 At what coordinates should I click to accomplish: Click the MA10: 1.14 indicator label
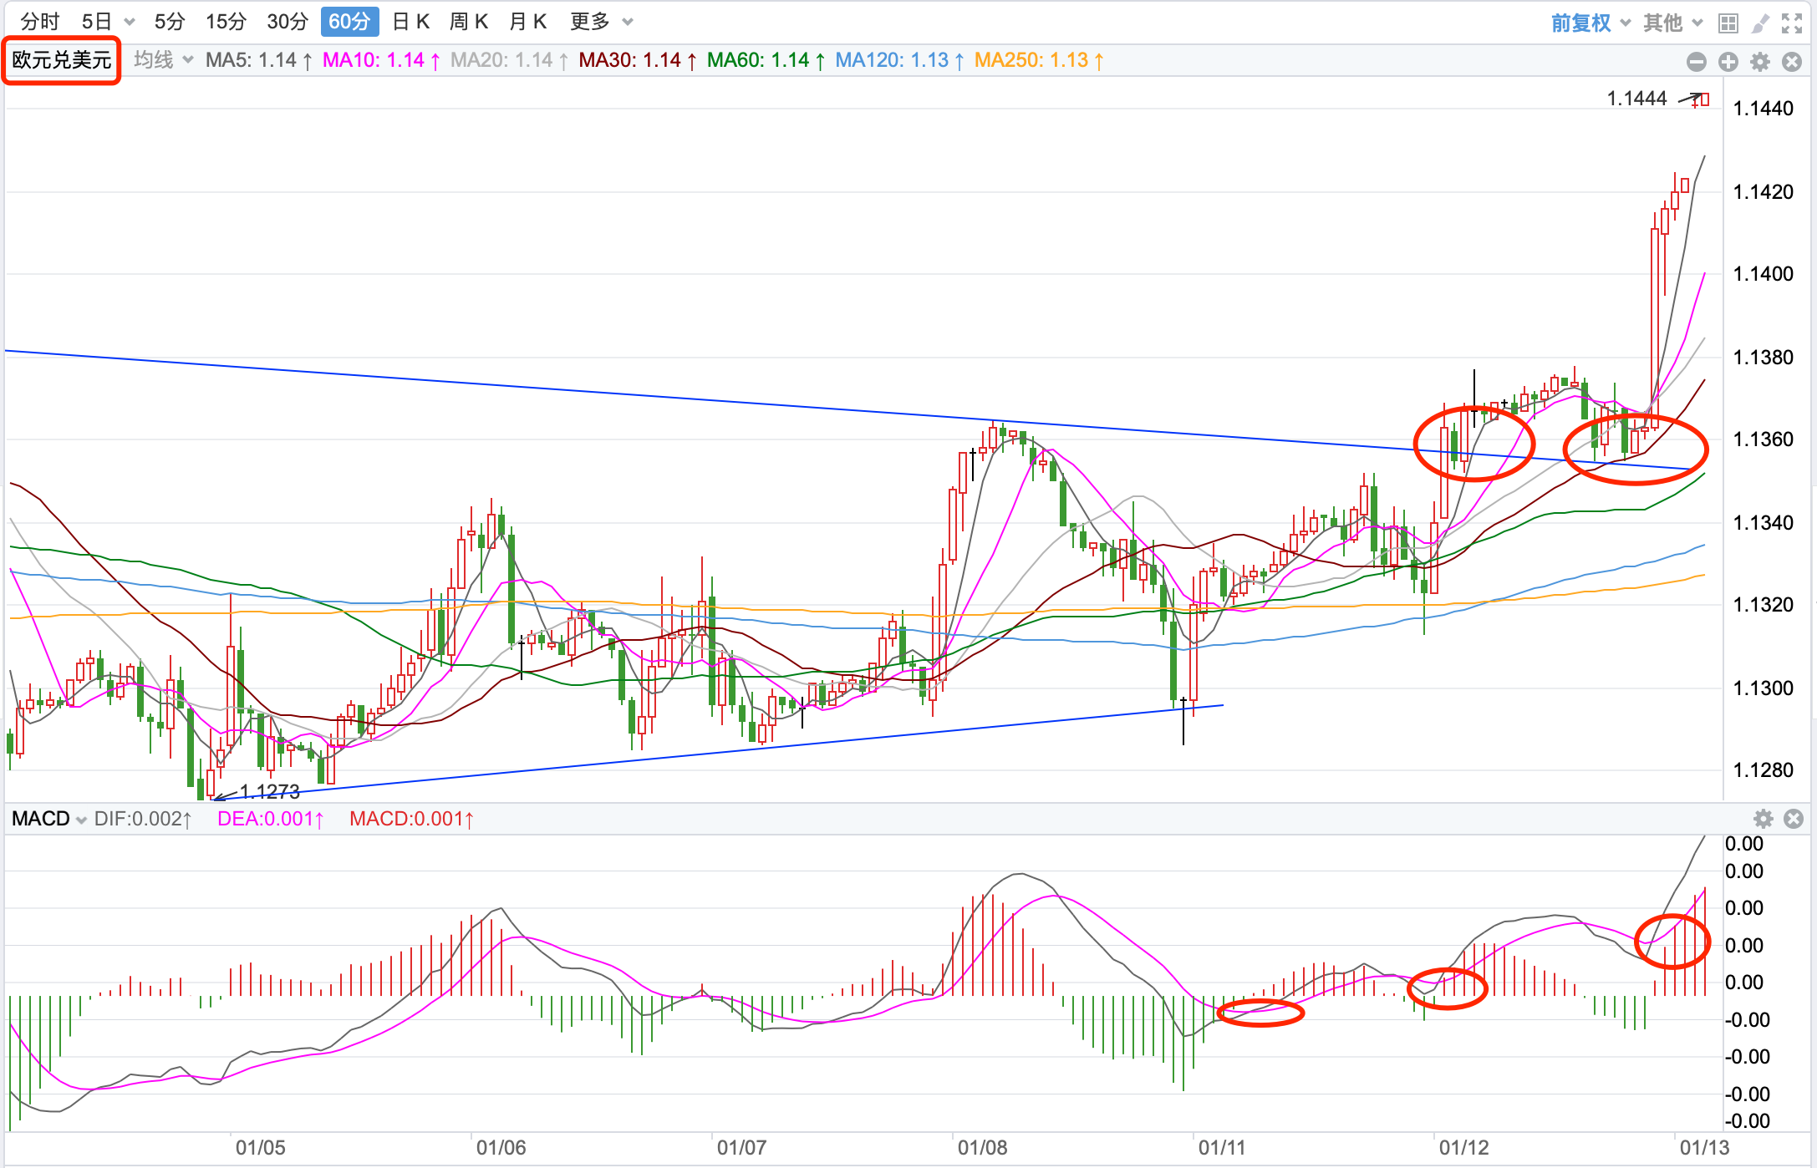click(381, 60)
